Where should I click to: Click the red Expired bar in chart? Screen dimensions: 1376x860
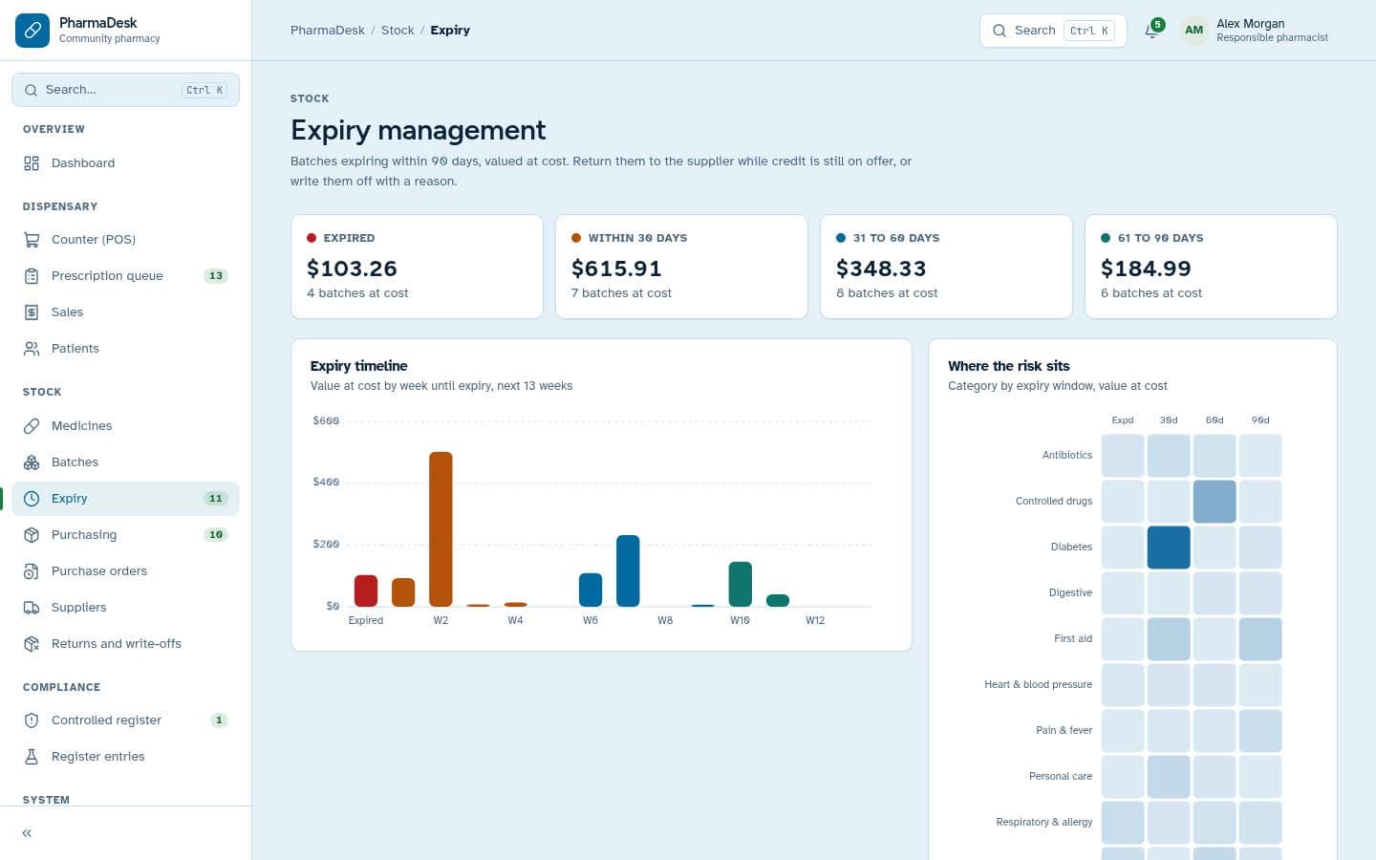tap(366, 591)
